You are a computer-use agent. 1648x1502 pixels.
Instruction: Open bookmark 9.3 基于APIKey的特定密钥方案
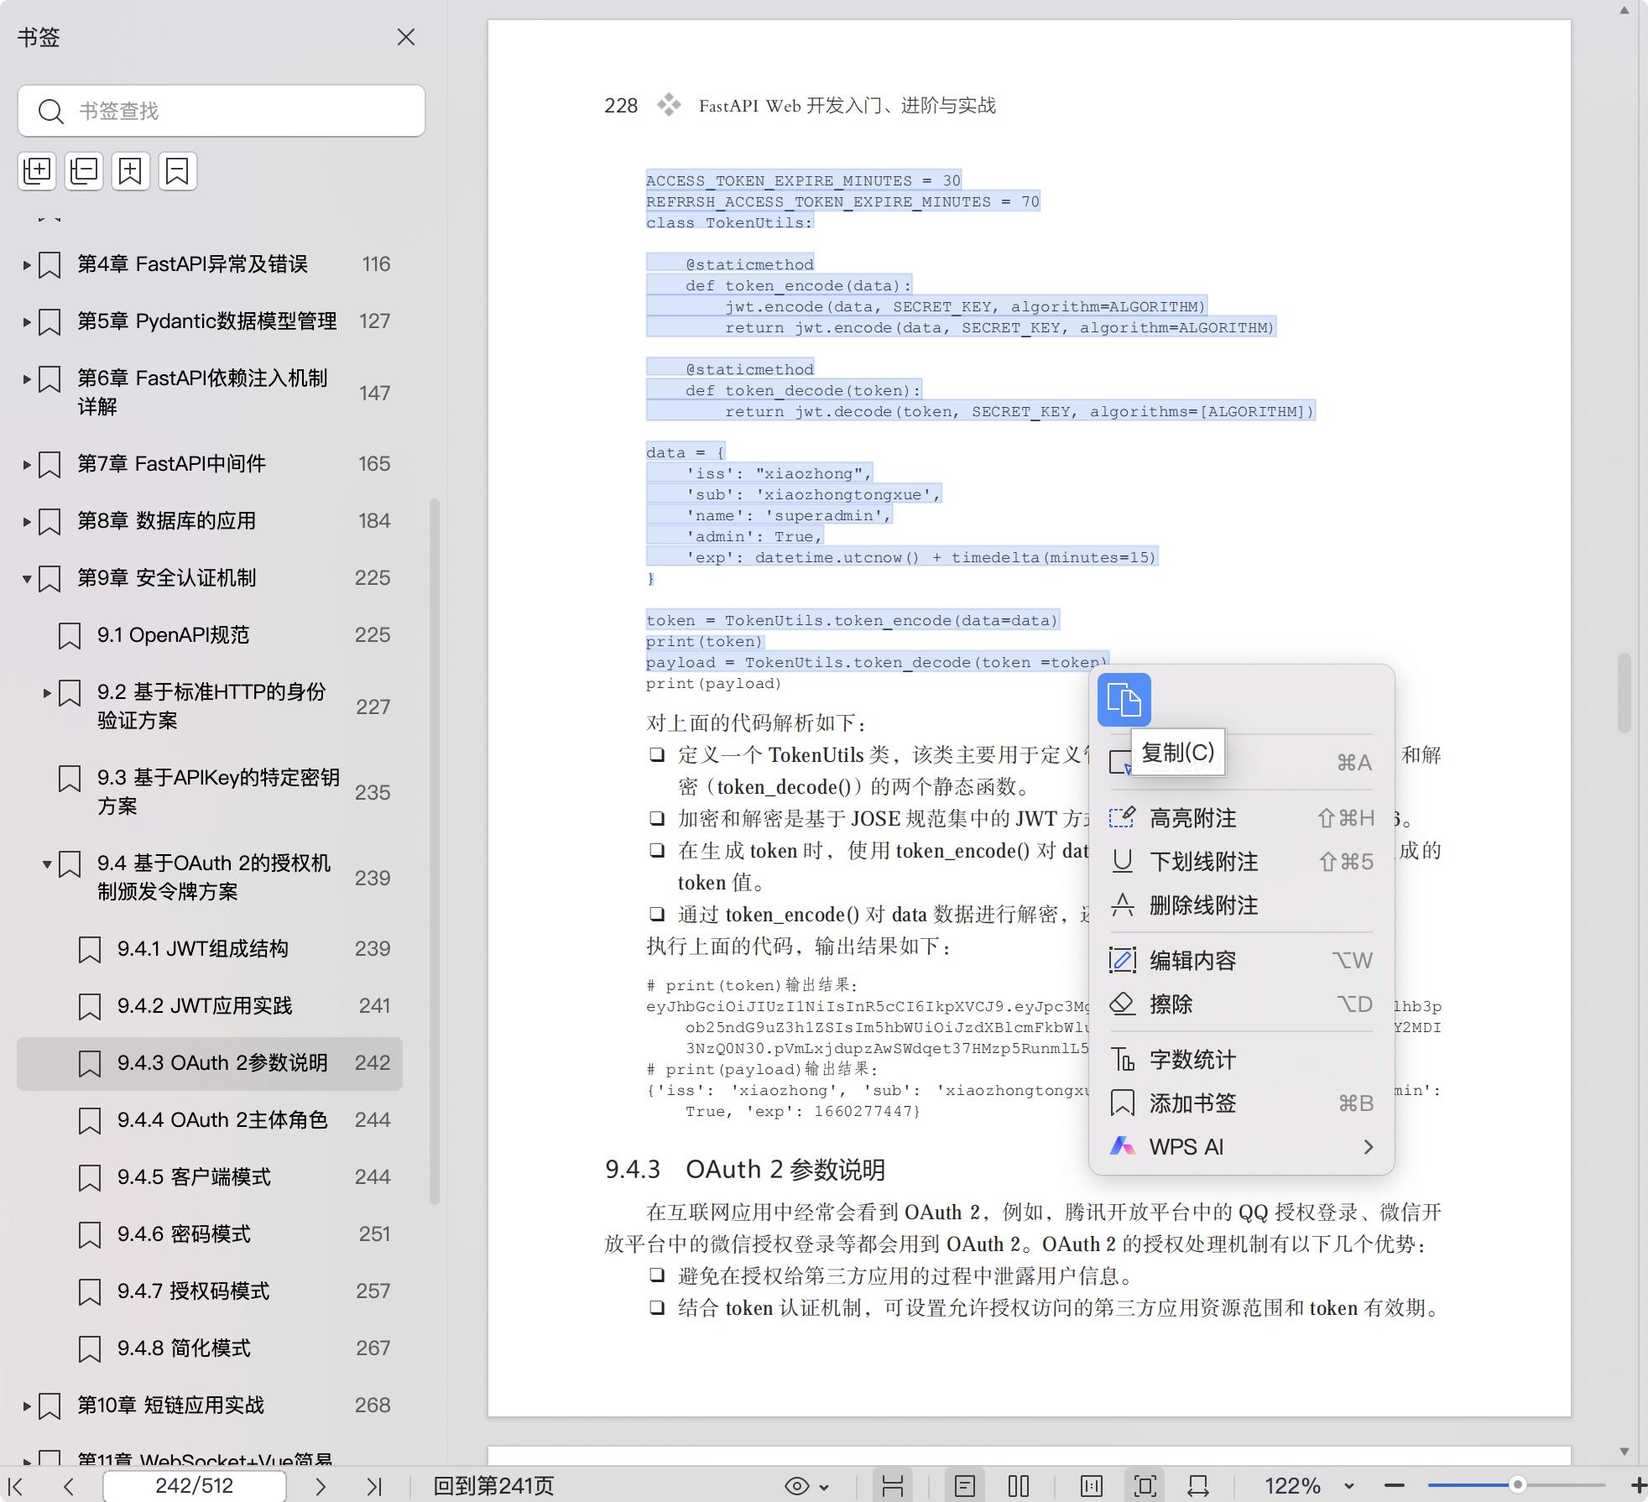210,791
